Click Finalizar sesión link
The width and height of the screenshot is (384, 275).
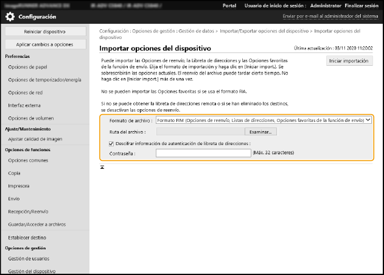pyautogui.click(x=362, y=5)
